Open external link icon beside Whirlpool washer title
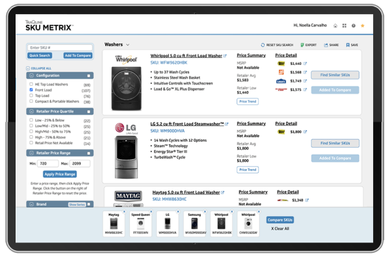The width and height of the screenshot is (390, 260). coord(225,56)
